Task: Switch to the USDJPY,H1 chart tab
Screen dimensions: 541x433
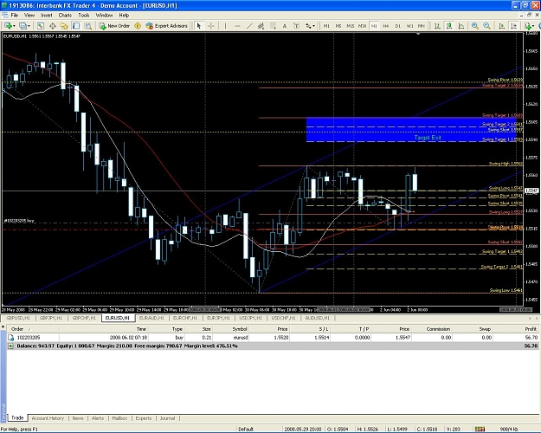Action: point(251,318)
